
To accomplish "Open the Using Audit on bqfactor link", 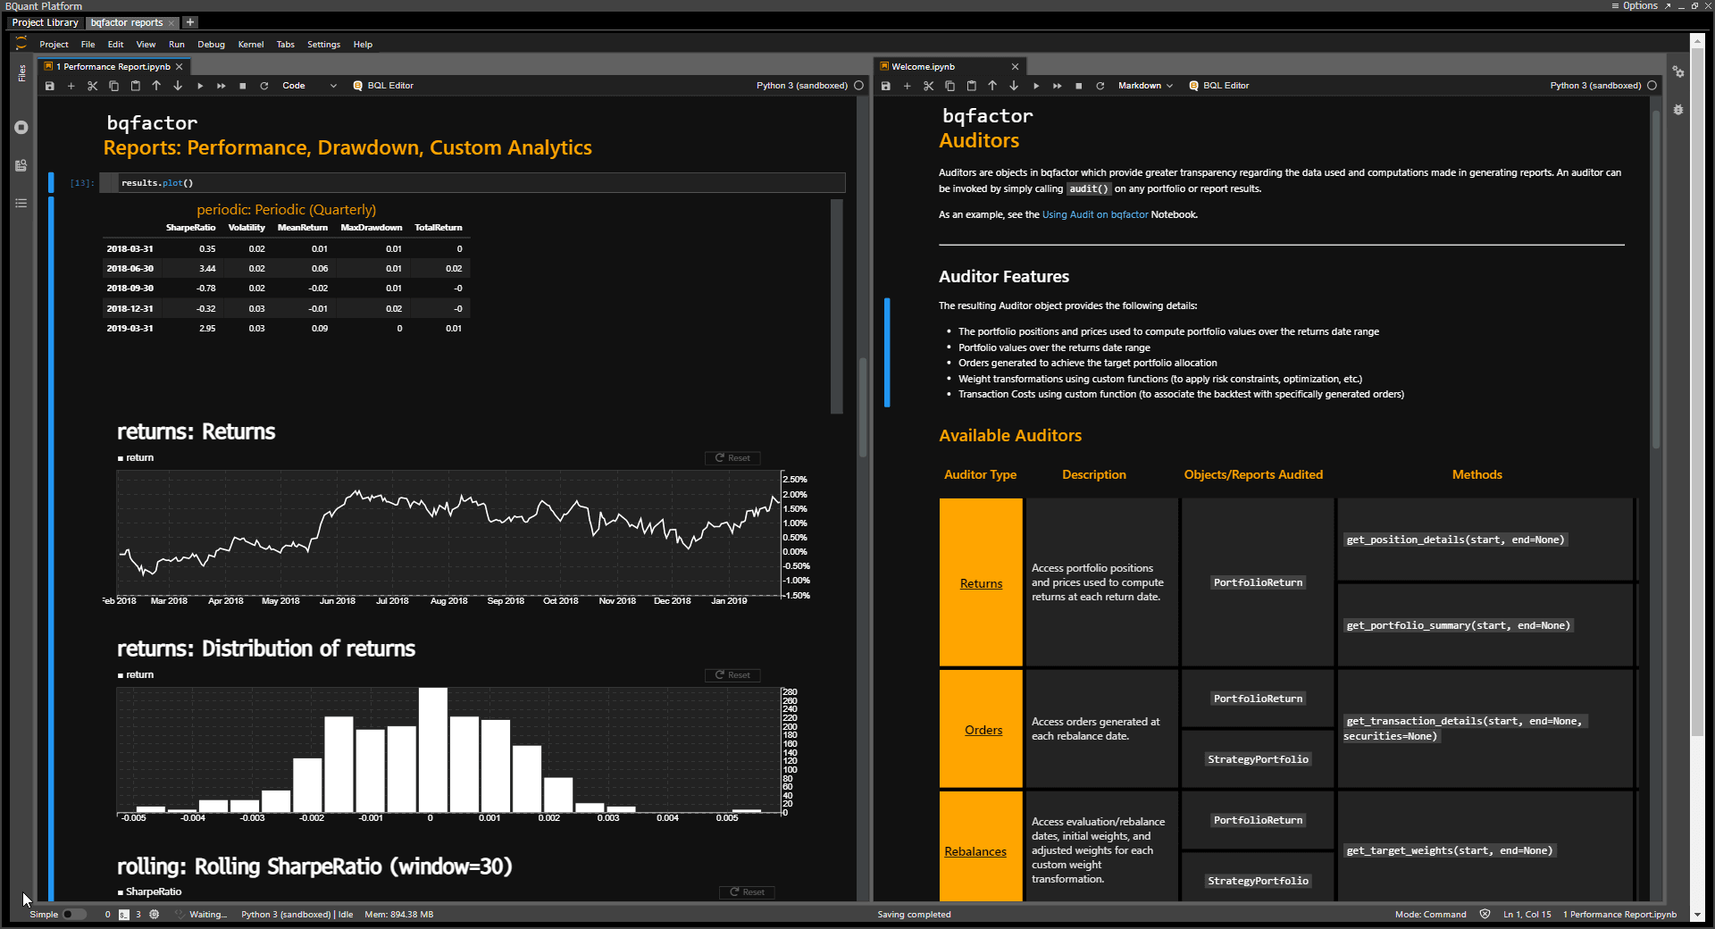I will tap(1095, 214).
